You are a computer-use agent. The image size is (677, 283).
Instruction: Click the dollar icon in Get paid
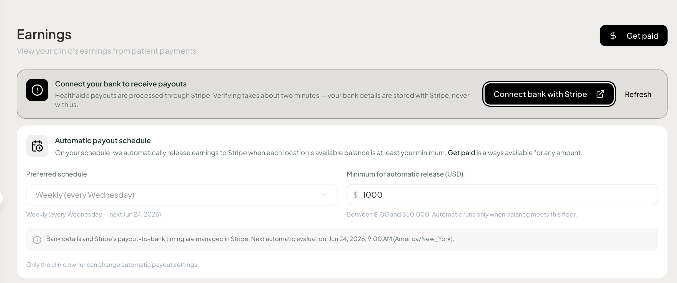coord(613,36)
